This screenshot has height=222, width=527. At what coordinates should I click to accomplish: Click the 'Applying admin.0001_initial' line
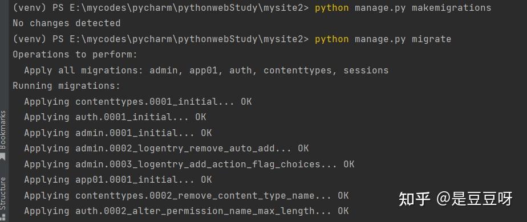tap(118, 133)
